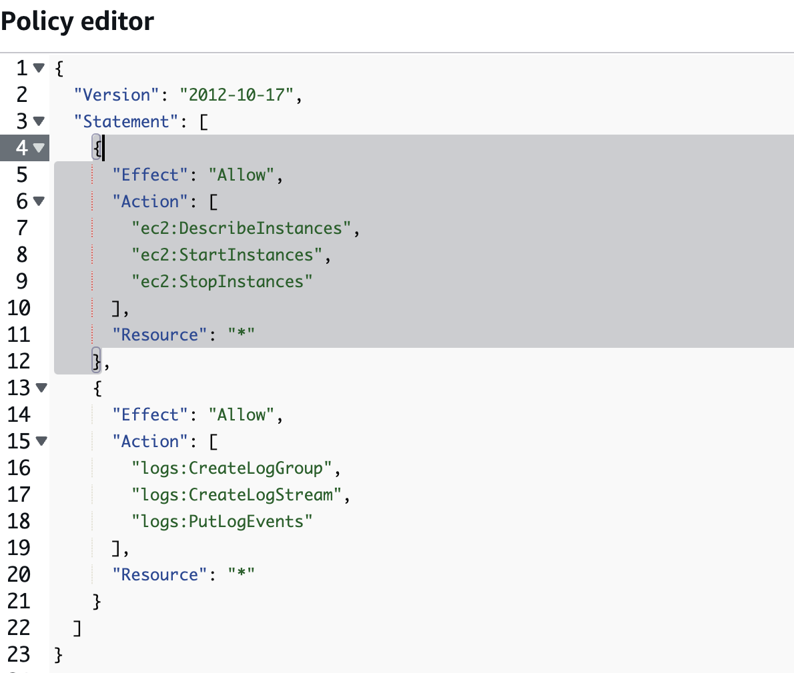Click line number 9 in the gutter
The image size is (794, 673).
pos(22,281)
